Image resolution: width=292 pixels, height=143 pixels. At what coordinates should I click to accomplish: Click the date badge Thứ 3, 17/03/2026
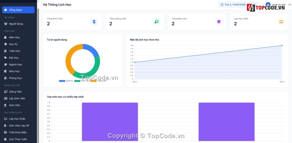tap(234, 5)
